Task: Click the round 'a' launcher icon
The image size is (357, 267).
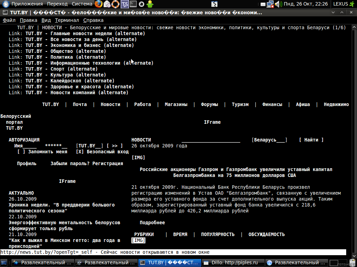Action: (x=142, y=4)
